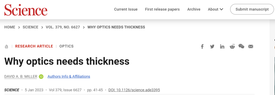Open First release papers page
This screenshot has width=275, height=95.
coord(162,9)
